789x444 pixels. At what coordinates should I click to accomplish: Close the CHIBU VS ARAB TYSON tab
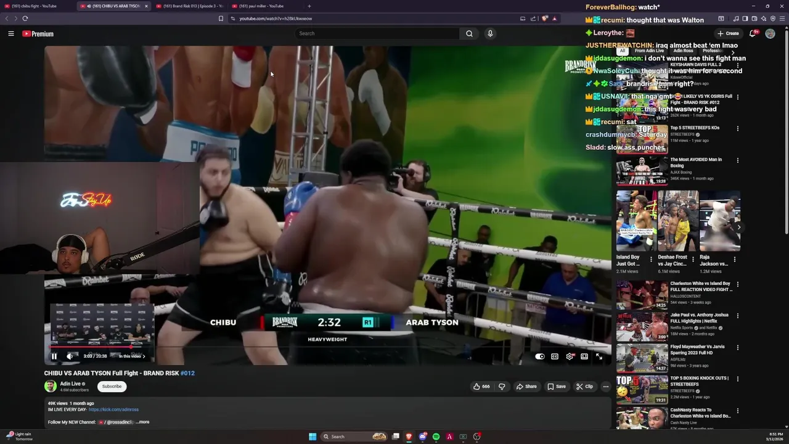[x=146, y=6]
